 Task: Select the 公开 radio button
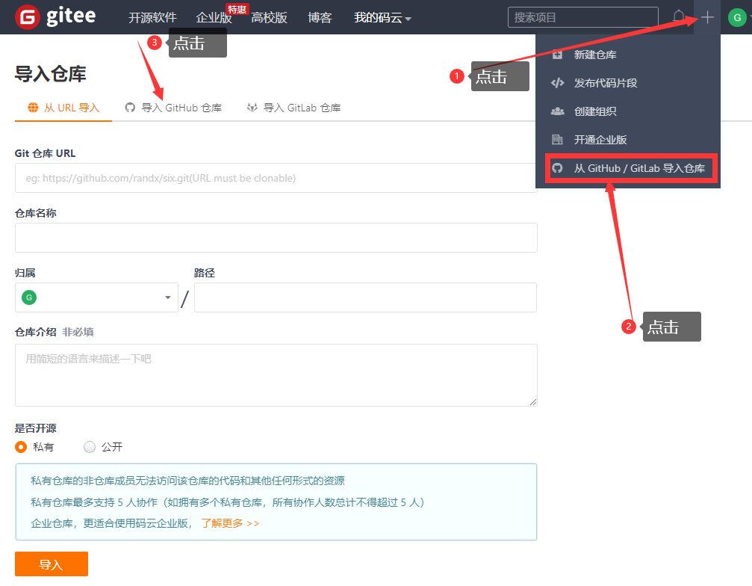[x=87, y=447]
